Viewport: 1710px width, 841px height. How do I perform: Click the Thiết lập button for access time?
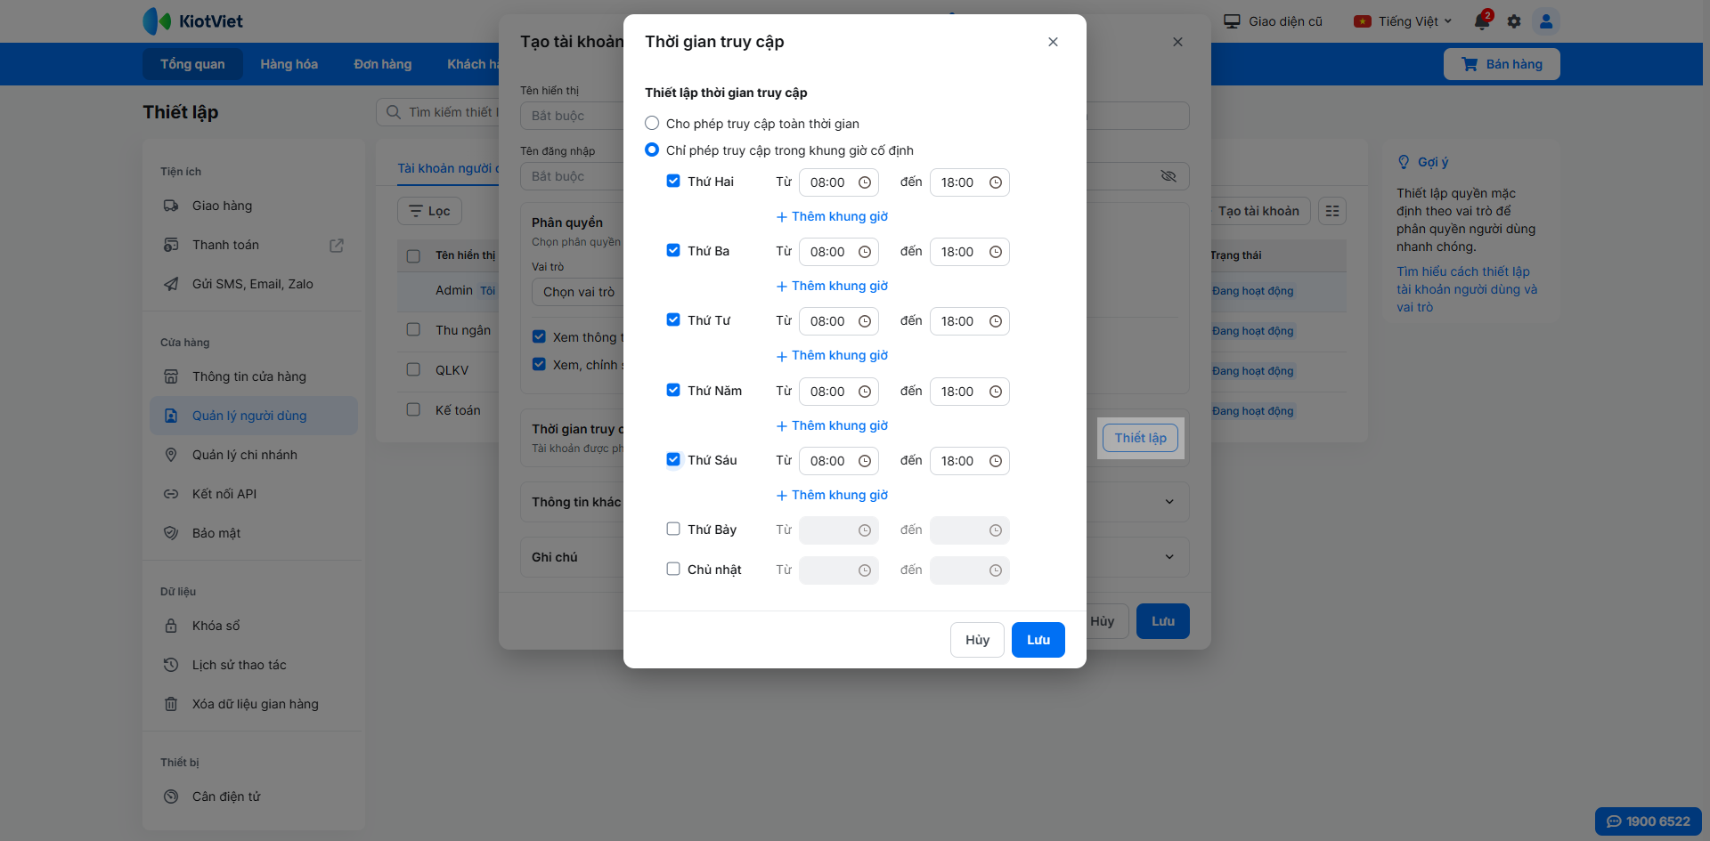(x=1140, y=438)
